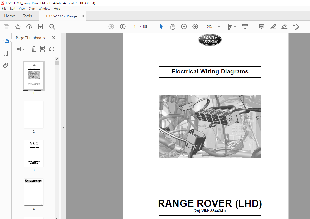Screen dimensions: 310x219
Task: Bookmark file with the star icon
Action: tap(18, 27)
